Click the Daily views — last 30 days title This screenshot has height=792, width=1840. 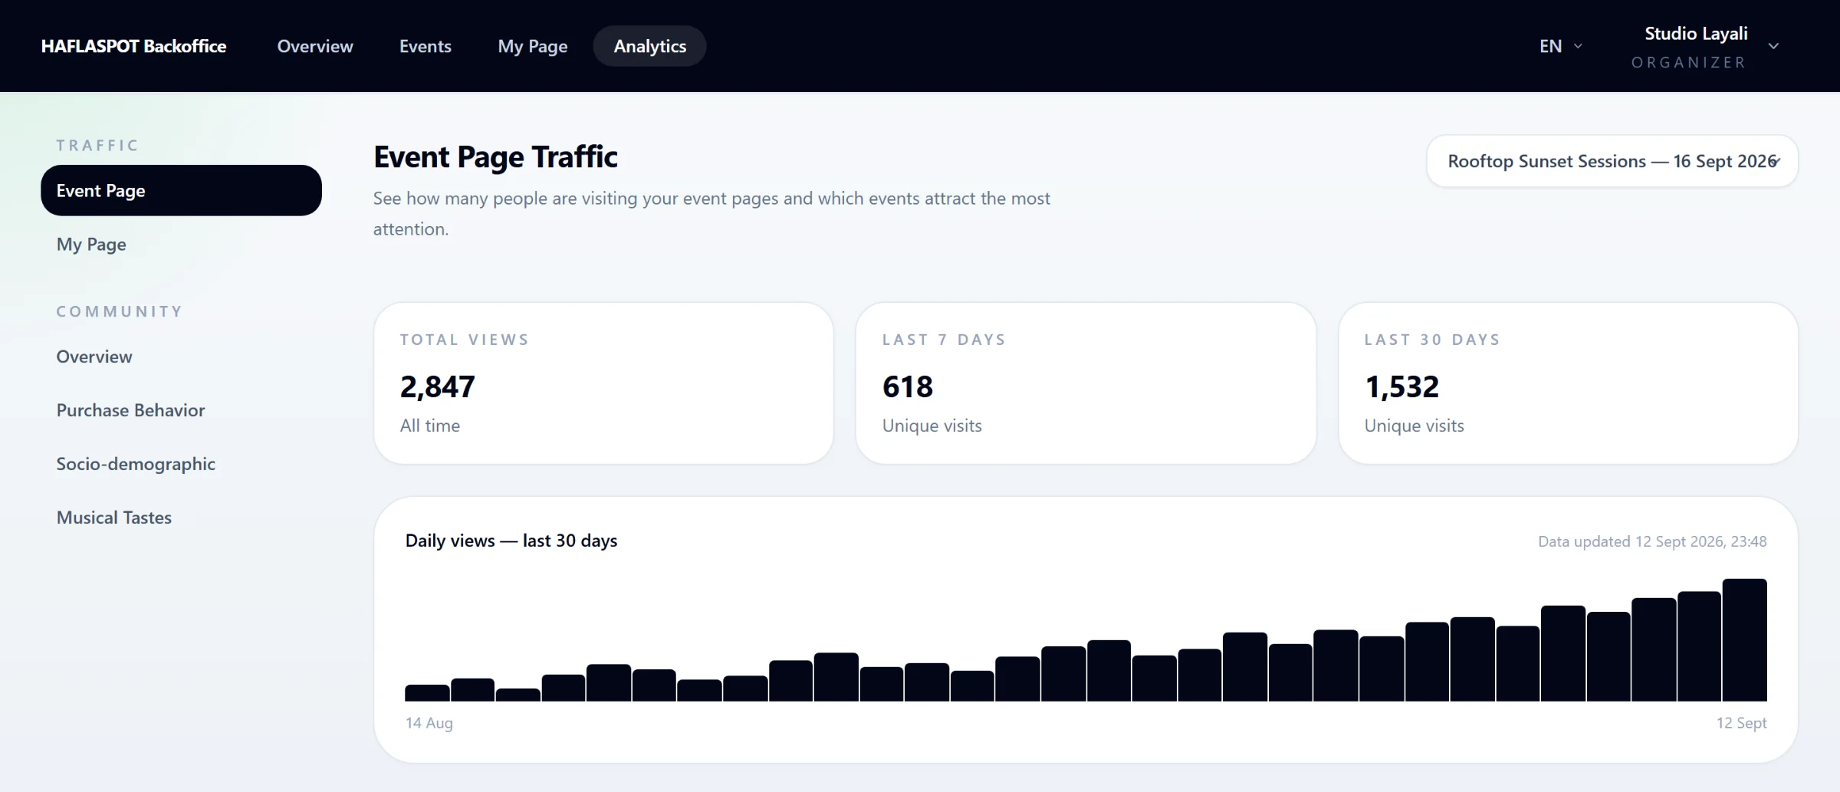pos(511,541)
